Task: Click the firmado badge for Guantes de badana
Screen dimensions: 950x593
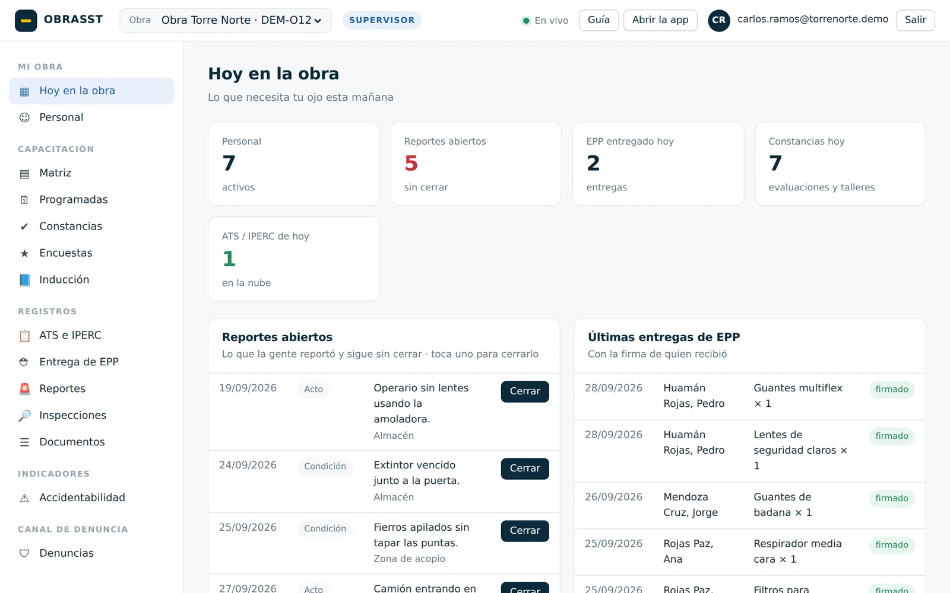Action: (x=891, y=498)
